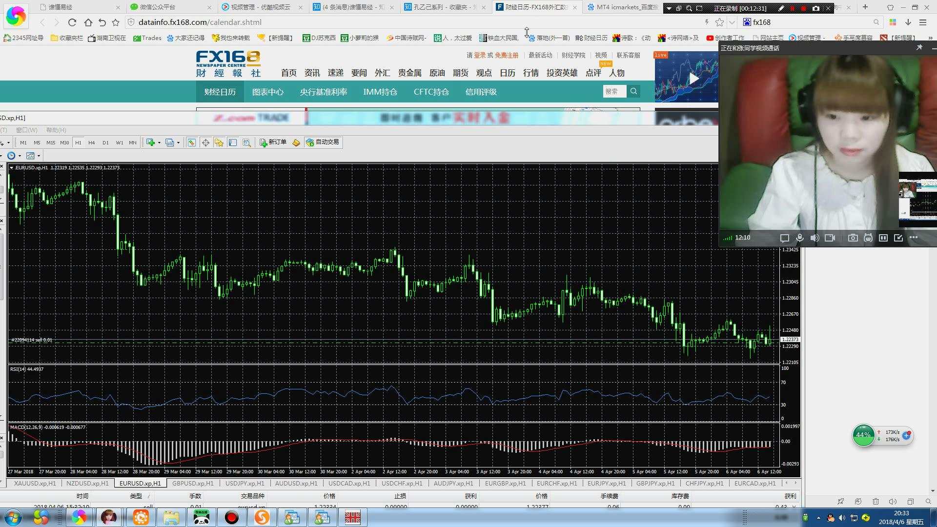The width and height of the screenshot is (937, 527).
Task: Open the 图表中心 navigation link
Action: click(x=267, y=92)
